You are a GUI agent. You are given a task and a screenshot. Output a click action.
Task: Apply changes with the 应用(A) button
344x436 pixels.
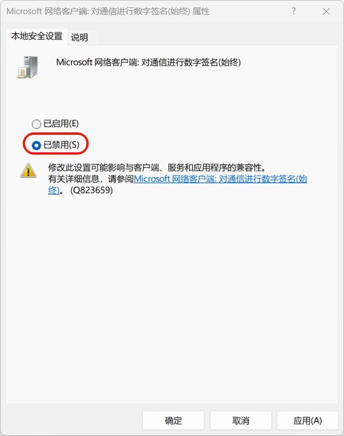[x=308, y=421]
